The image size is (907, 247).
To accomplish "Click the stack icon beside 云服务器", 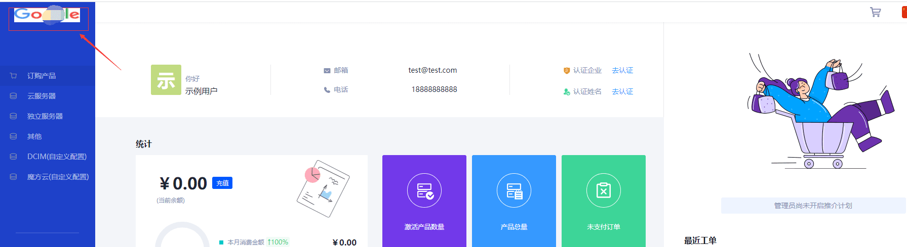I will click(14, 96).
